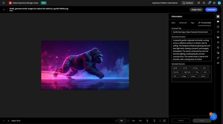Click the Generated Title input field
The height and width of the screenshot is (124, 223).
191,32
